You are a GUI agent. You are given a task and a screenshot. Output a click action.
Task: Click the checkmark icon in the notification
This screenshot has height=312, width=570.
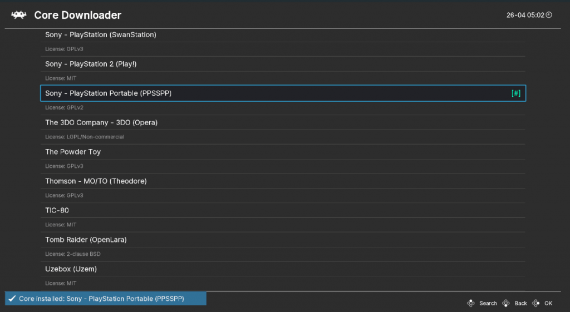12,299
